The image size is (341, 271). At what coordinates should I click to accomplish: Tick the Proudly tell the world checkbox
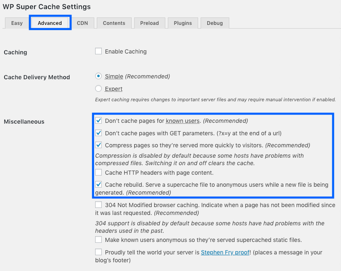tap(98, 252)
